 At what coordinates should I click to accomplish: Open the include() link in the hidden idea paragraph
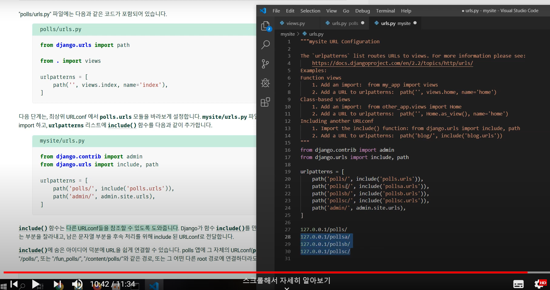point(33,250)
